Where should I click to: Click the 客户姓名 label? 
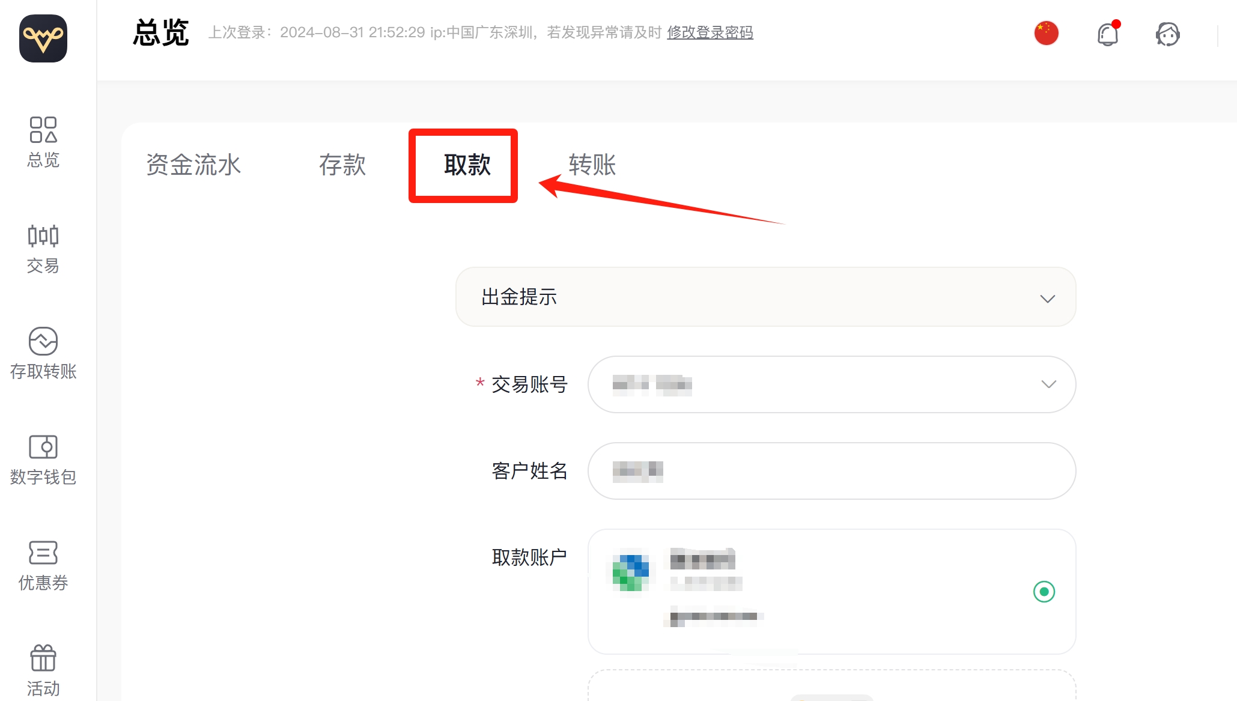pos(530,471)
